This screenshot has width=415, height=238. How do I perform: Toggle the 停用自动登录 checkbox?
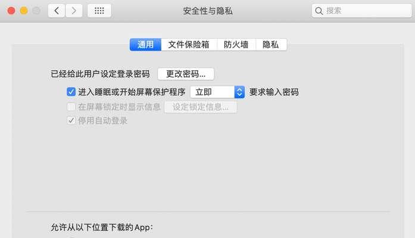pyautogui.click(x=71, y=121)
